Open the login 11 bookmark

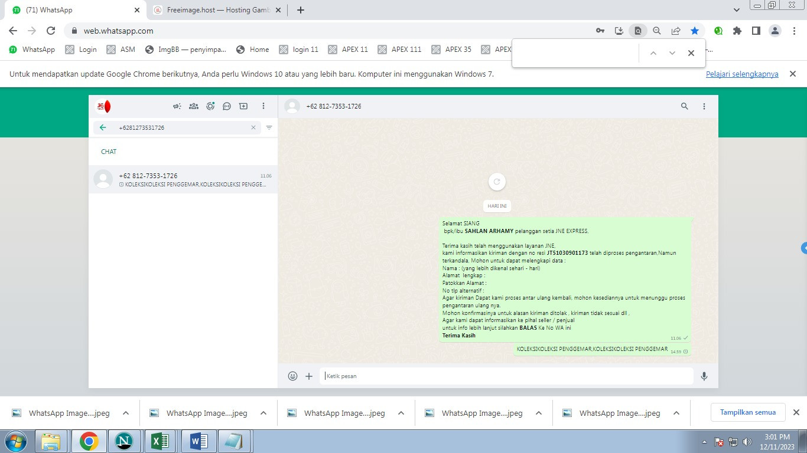coord(299,50)
